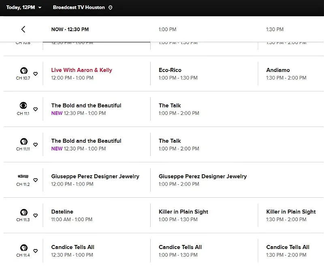The width and height of the screenshot is (324, 266).
Task: Toggle the favorite heart for CH 11.3
Action: click(x=35, y=215)
